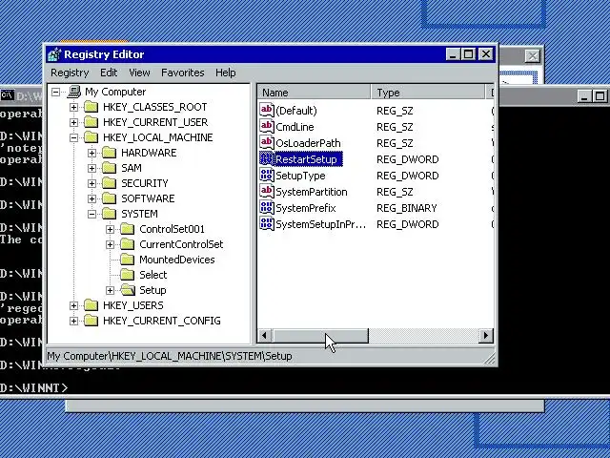Minimize the Registry Editor window
The height and width of the screenshot is (458, 610).
(x=453, y=54)
